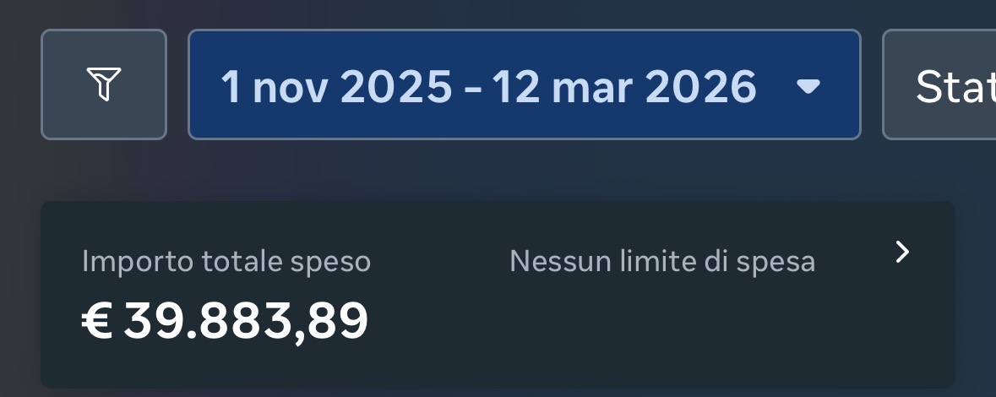
Task: Open the spending limit details arrow
Action: [x=902, y=252]
